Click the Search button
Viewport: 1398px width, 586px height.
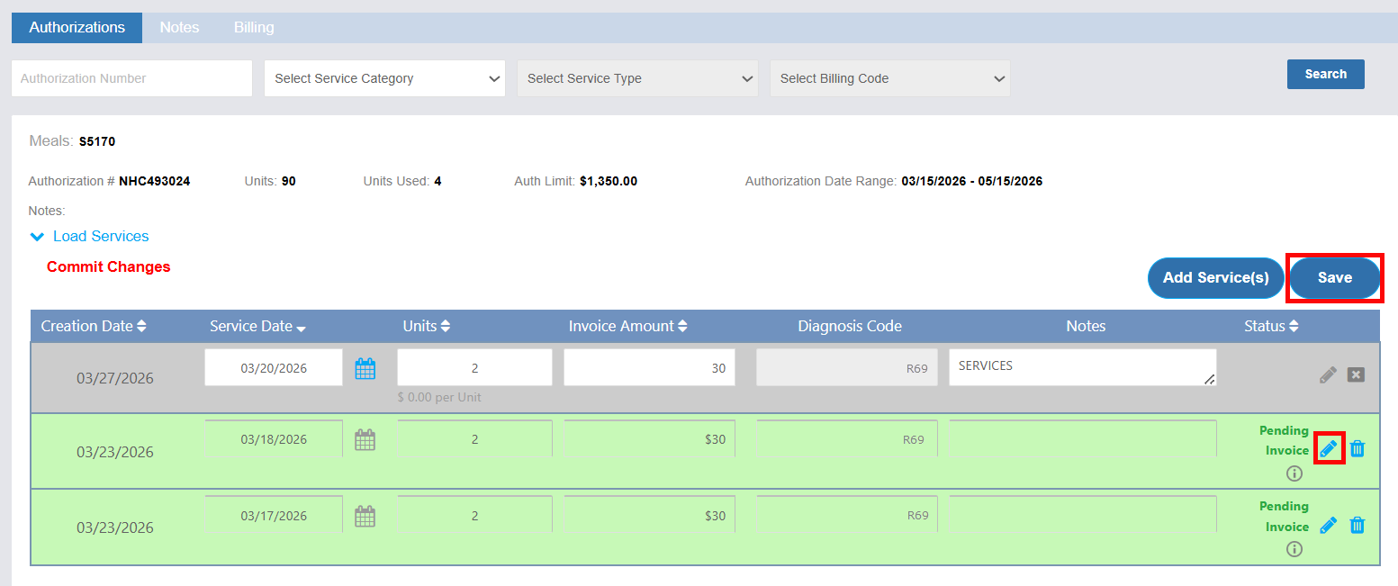pyautogui.click(x=1325, y=74)
